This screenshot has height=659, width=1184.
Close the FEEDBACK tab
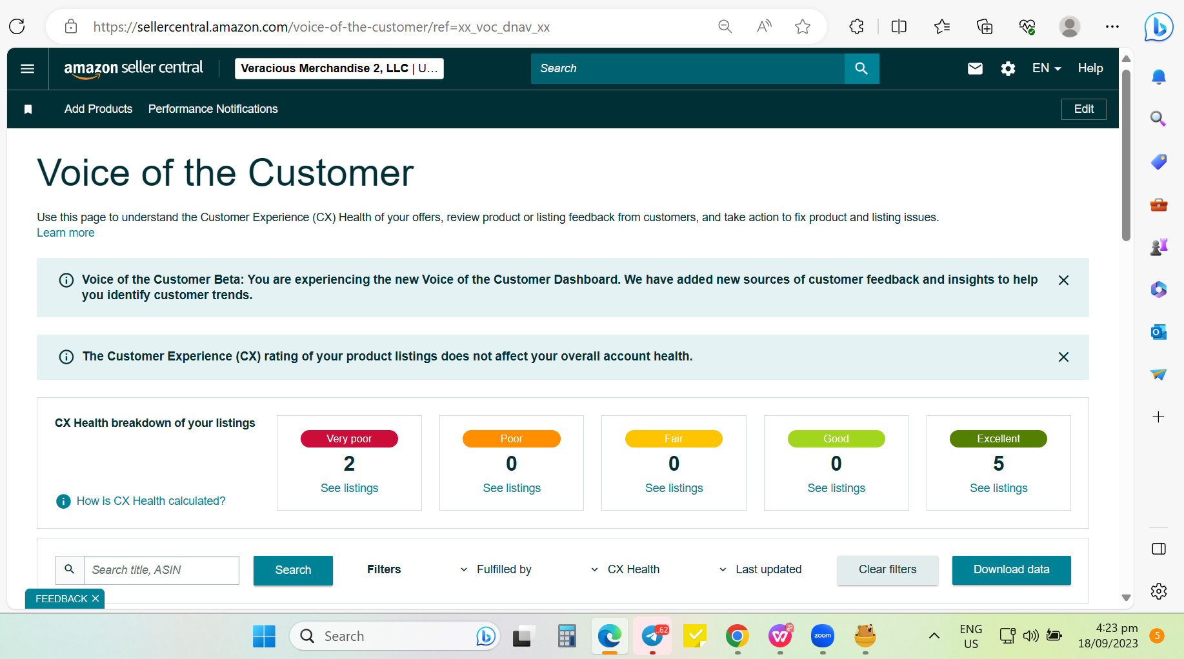point(95,598)
